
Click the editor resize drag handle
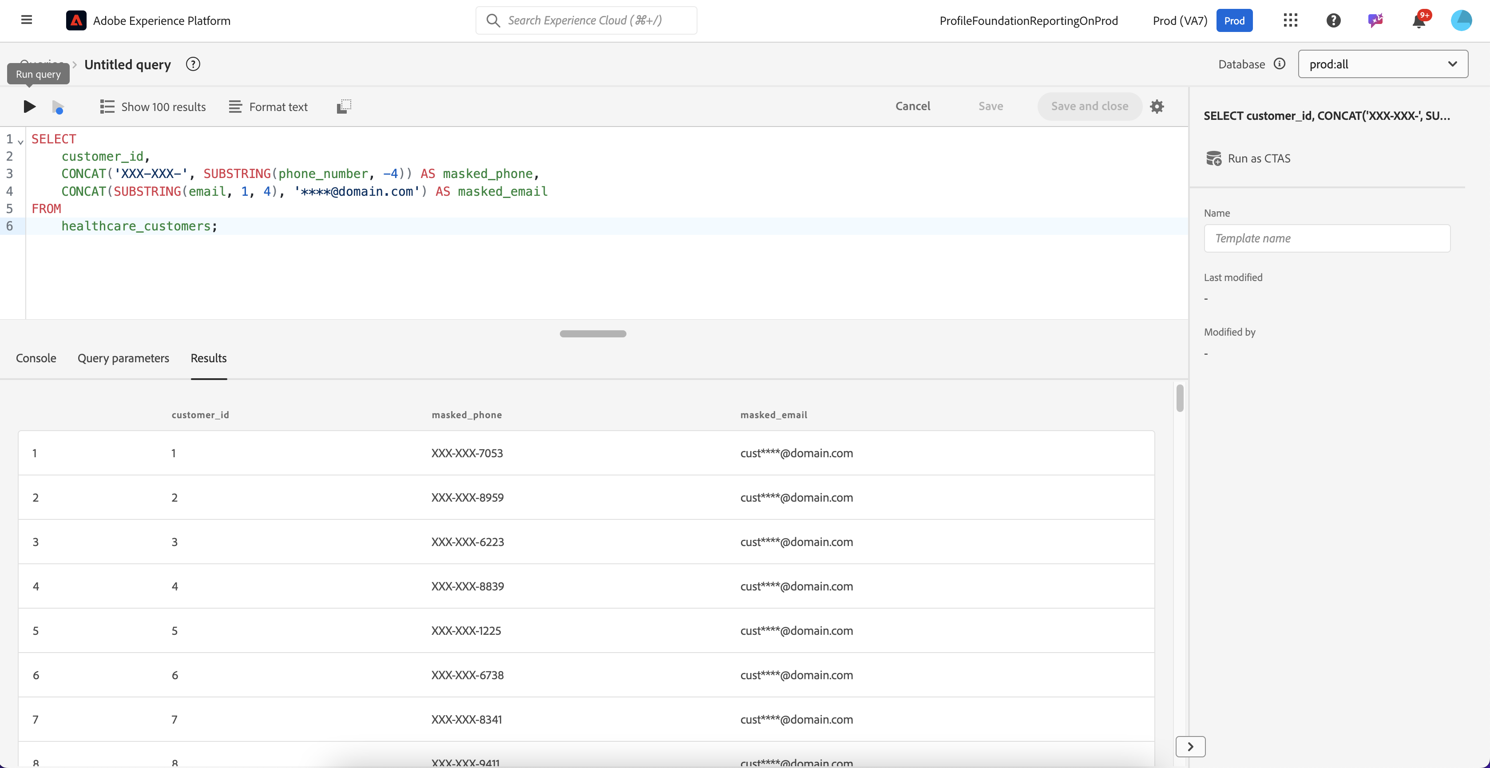point(593,334)
